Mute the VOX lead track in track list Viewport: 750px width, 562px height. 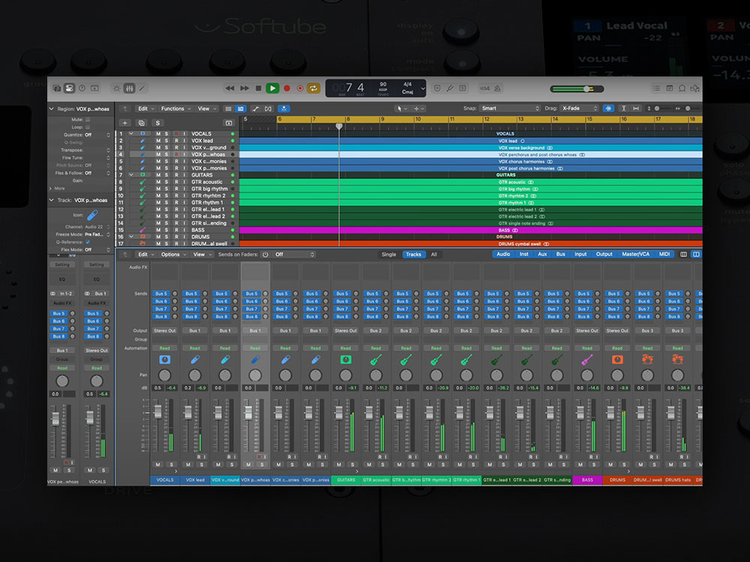pyautogui.click(x=157, y=141)
